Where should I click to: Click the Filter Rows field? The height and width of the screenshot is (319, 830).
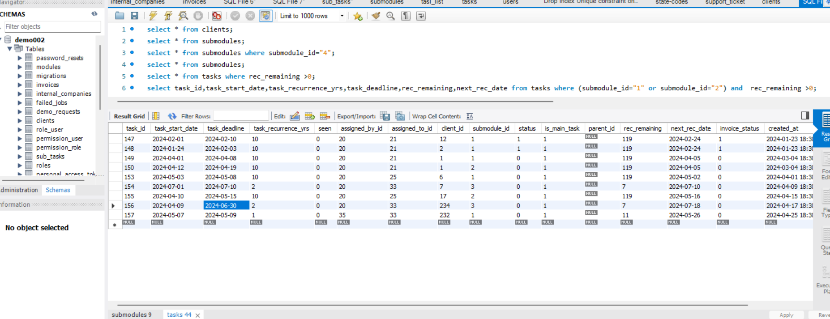point(241,116)
